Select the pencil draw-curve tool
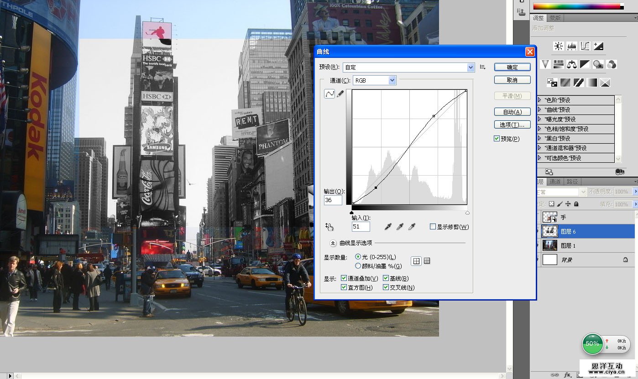Screen dimensions: 638x379 pyautogui.click(x=340, y=94)
